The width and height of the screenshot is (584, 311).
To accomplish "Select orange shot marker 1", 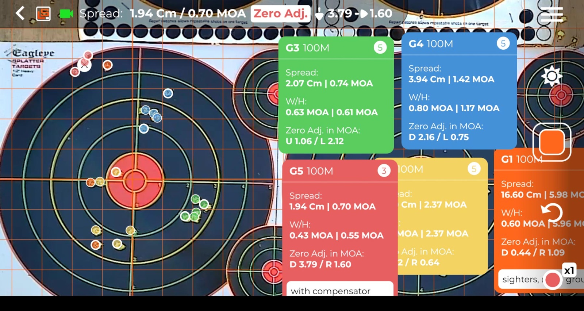I will coord(107,65).
